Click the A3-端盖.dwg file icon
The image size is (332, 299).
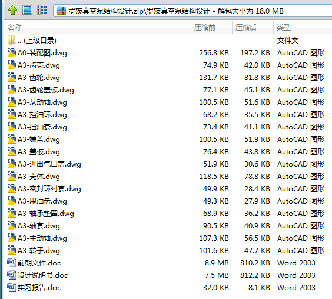click(12, 139)
